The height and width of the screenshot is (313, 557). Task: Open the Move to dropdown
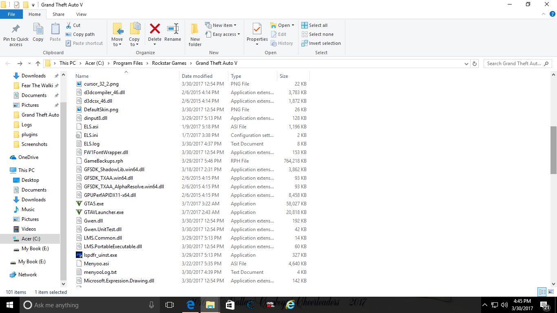click(117, 42)
